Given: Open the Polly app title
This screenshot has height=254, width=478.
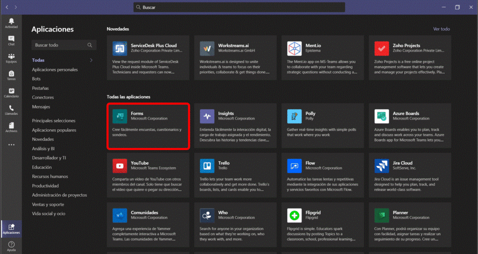Looking at the screenshot, I should pyautogui.click(x=310, y=113).
